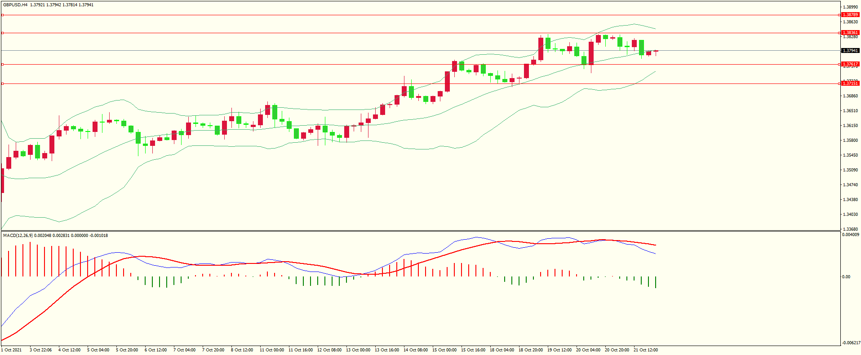Click the MACD 0.00 zero level label
Image resolution: width=861 pixels, height=355 pixels.
pos(846,277)
